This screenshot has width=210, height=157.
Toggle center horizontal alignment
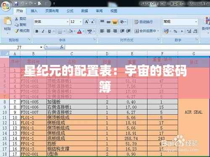[108, 31]
